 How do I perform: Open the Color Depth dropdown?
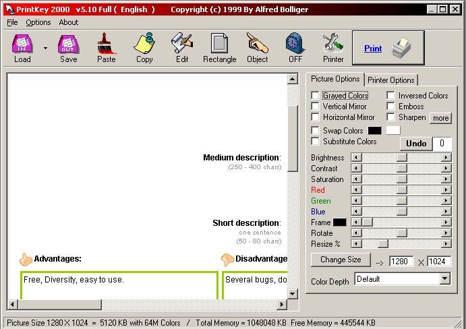[444, 278]
